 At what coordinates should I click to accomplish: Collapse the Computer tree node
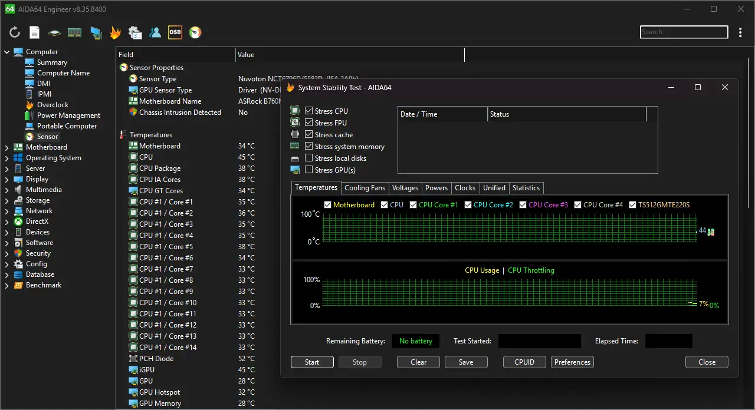[7, 52]
